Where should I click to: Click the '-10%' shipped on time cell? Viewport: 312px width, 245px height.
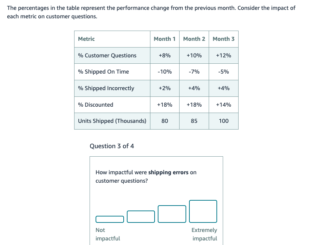tap(164, 72)
